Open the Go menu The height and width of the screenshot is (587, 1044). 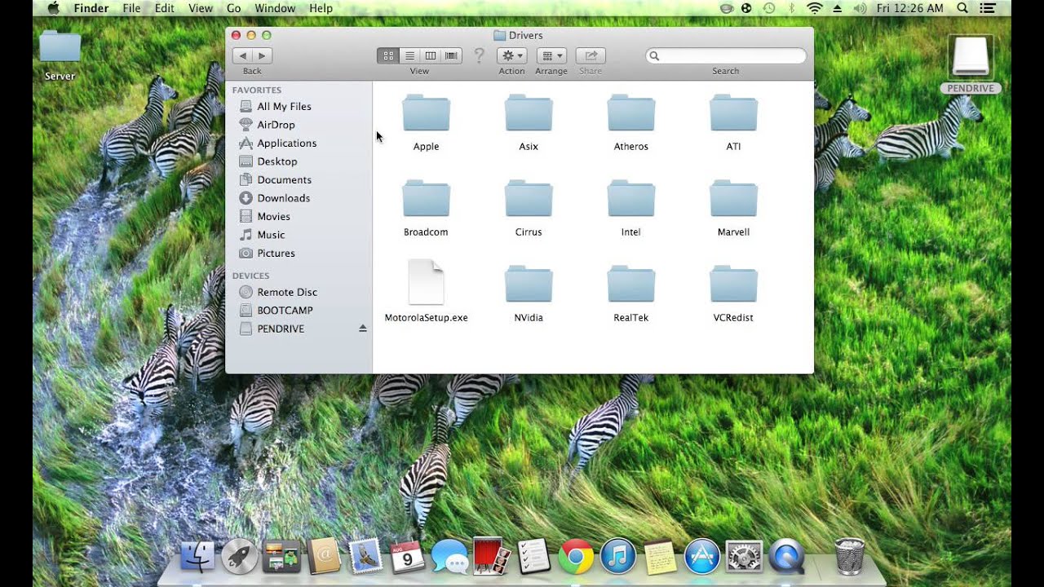[x=234, y=8]
